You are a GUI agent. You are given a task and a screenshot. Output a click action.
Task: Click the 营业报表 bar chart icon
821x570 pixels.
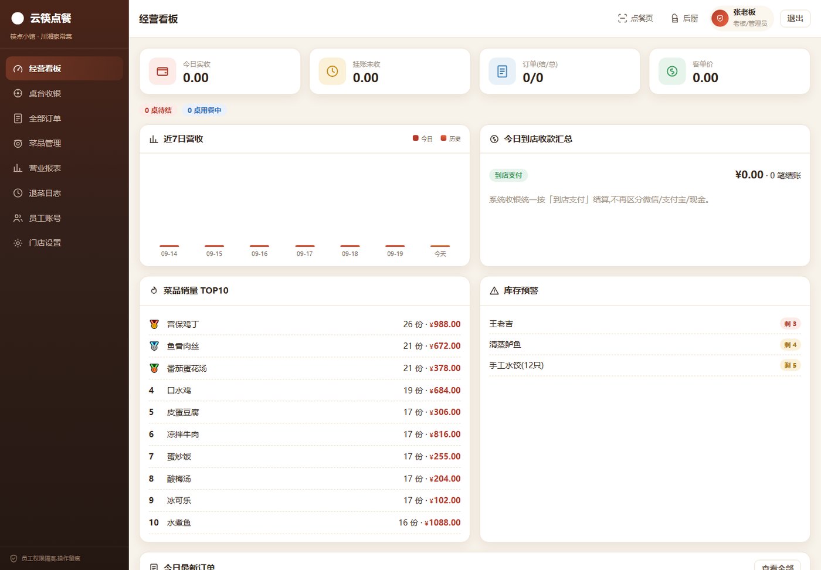click(x=18, y=168)
